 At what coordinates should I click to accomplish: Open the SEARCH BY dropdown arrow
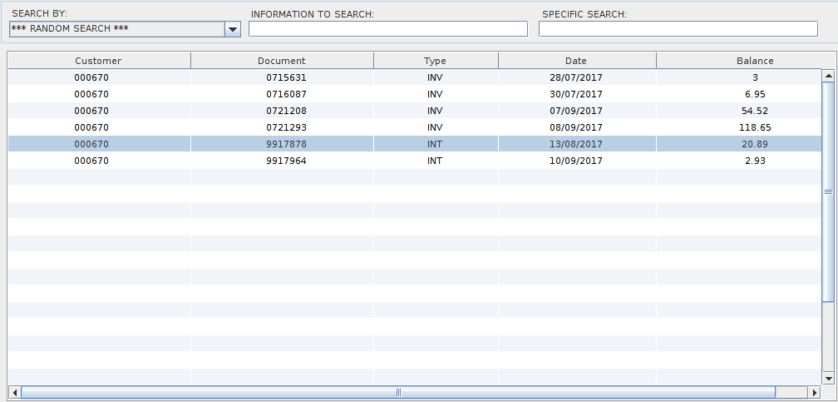click(x=232, y=29)
